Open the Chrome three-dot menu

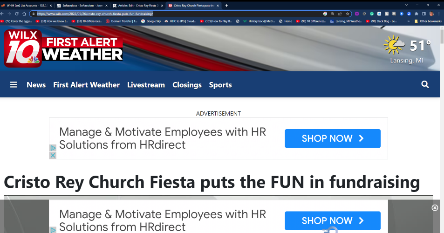439,14
